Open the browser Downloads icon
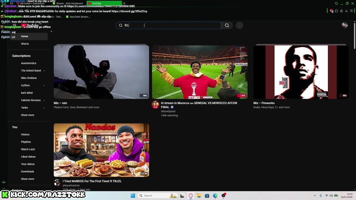Image resolution: width=356 pixels, height=200 pixels. (346, 11)
